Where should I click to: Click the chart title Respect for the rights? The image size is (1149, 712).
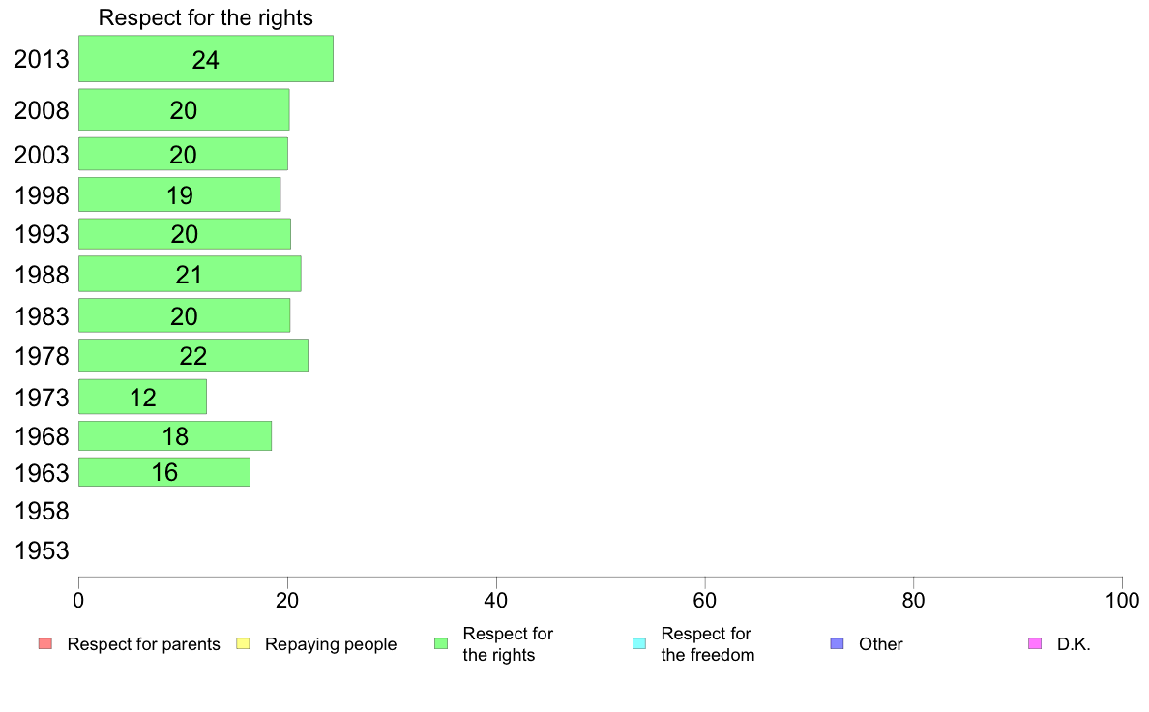[206, 17]
